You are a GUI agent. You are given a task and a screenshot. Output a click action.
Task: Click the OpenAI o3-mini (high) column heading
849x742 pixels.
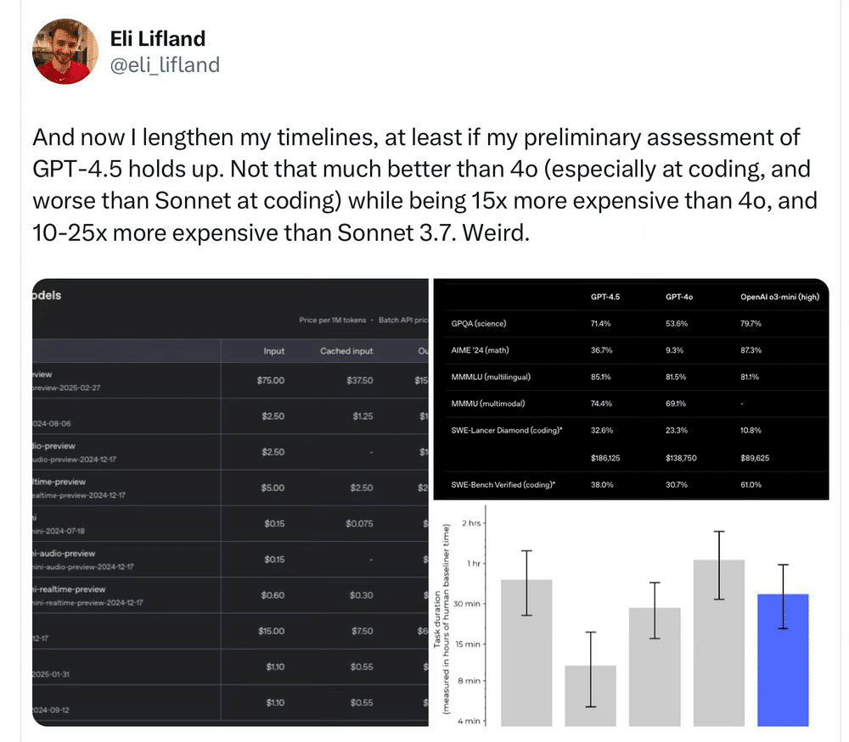779,297
